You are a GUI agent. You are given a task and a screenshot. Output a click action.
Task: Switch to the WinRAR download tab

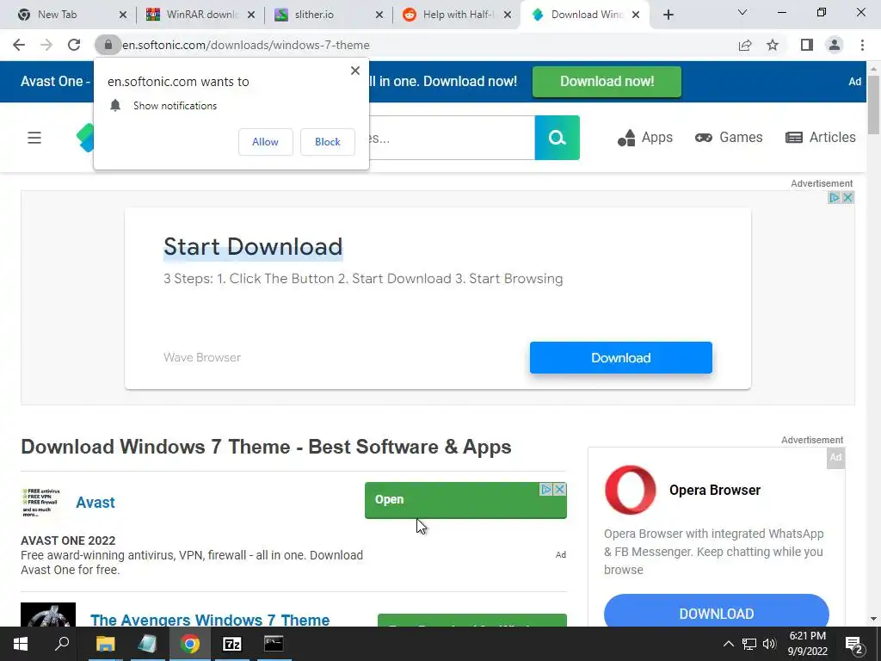click(200, 15)
